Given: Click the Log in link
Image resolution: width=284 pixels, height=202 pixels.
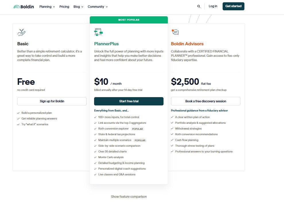Looking at the screenshot, I should (x=213, y=6).
